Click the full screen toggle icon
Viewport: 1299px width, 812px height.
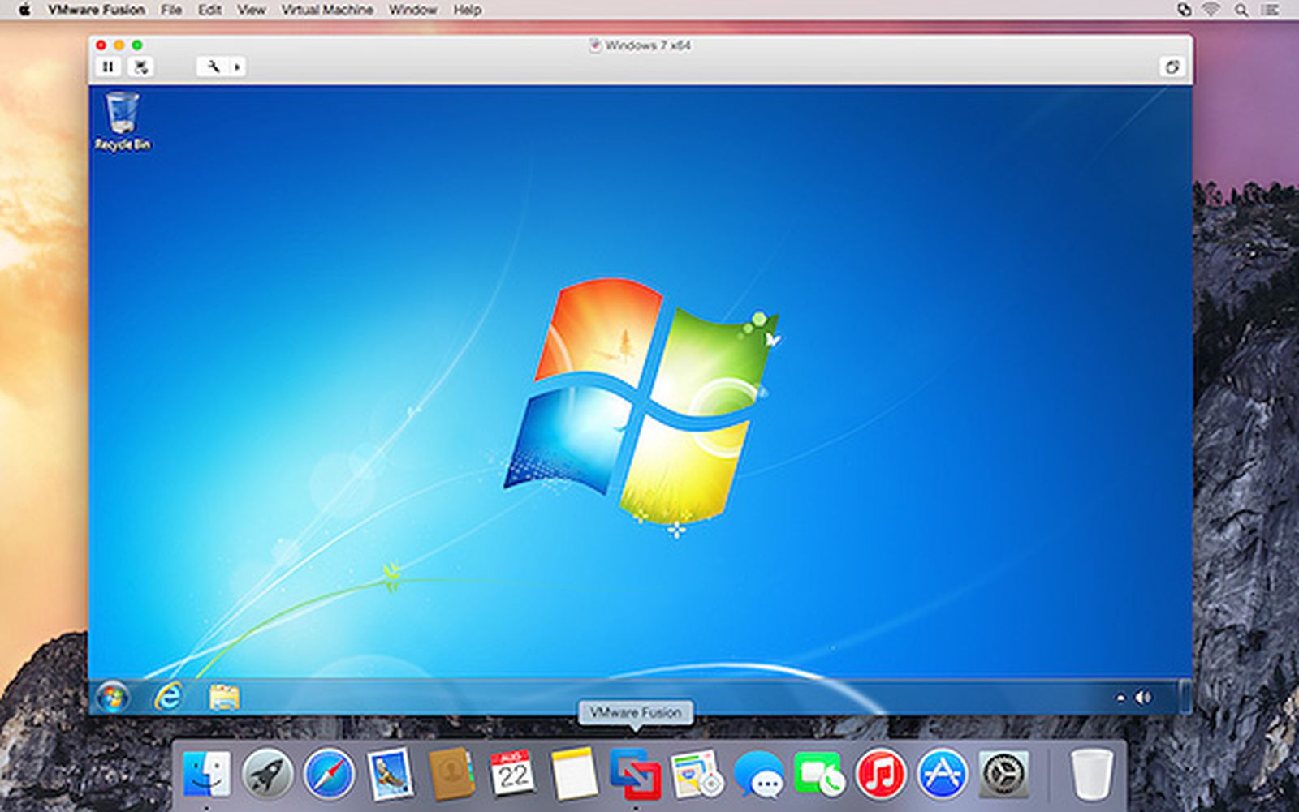[x=1172, y=67]
